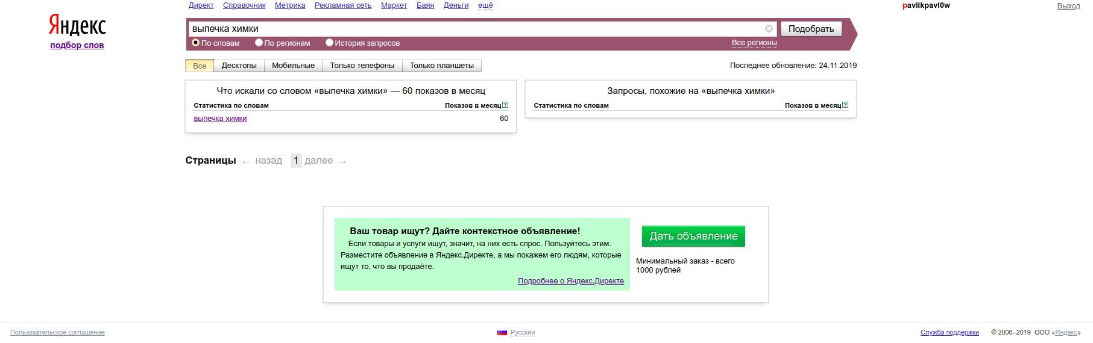Open the Пользовательское соглашение link

[x=57, y=332]
